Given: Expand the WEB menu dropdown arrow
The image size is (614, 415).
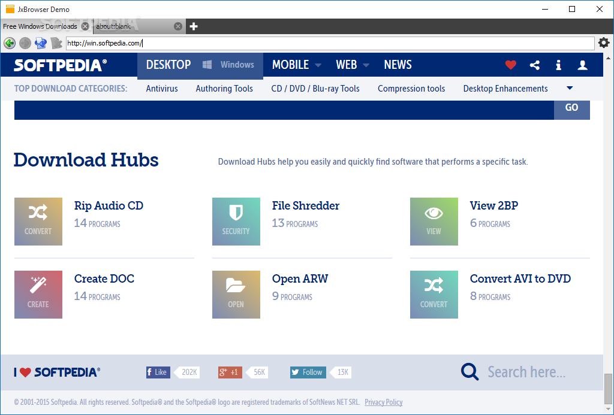Looking at the screenshot, I should click(366, 65).
